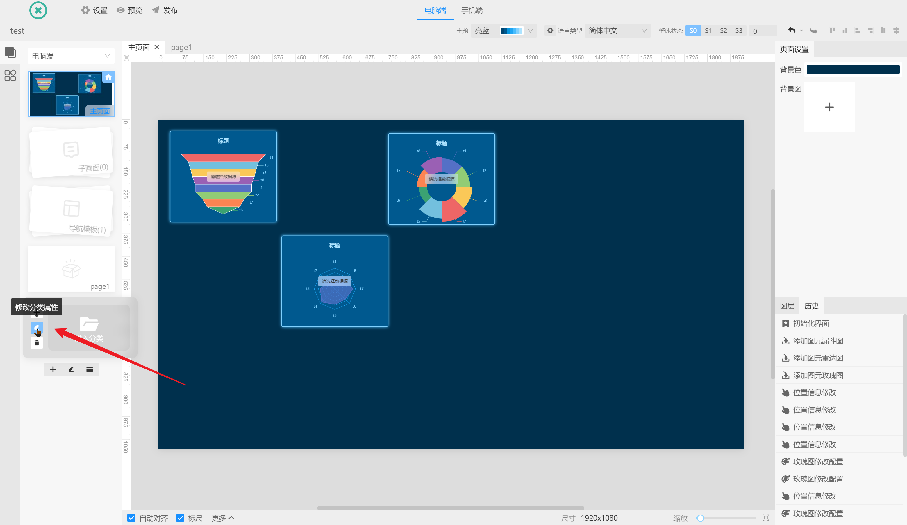Click the 页面设置 panel tab
907x525 pixels.
click(794, 49)
